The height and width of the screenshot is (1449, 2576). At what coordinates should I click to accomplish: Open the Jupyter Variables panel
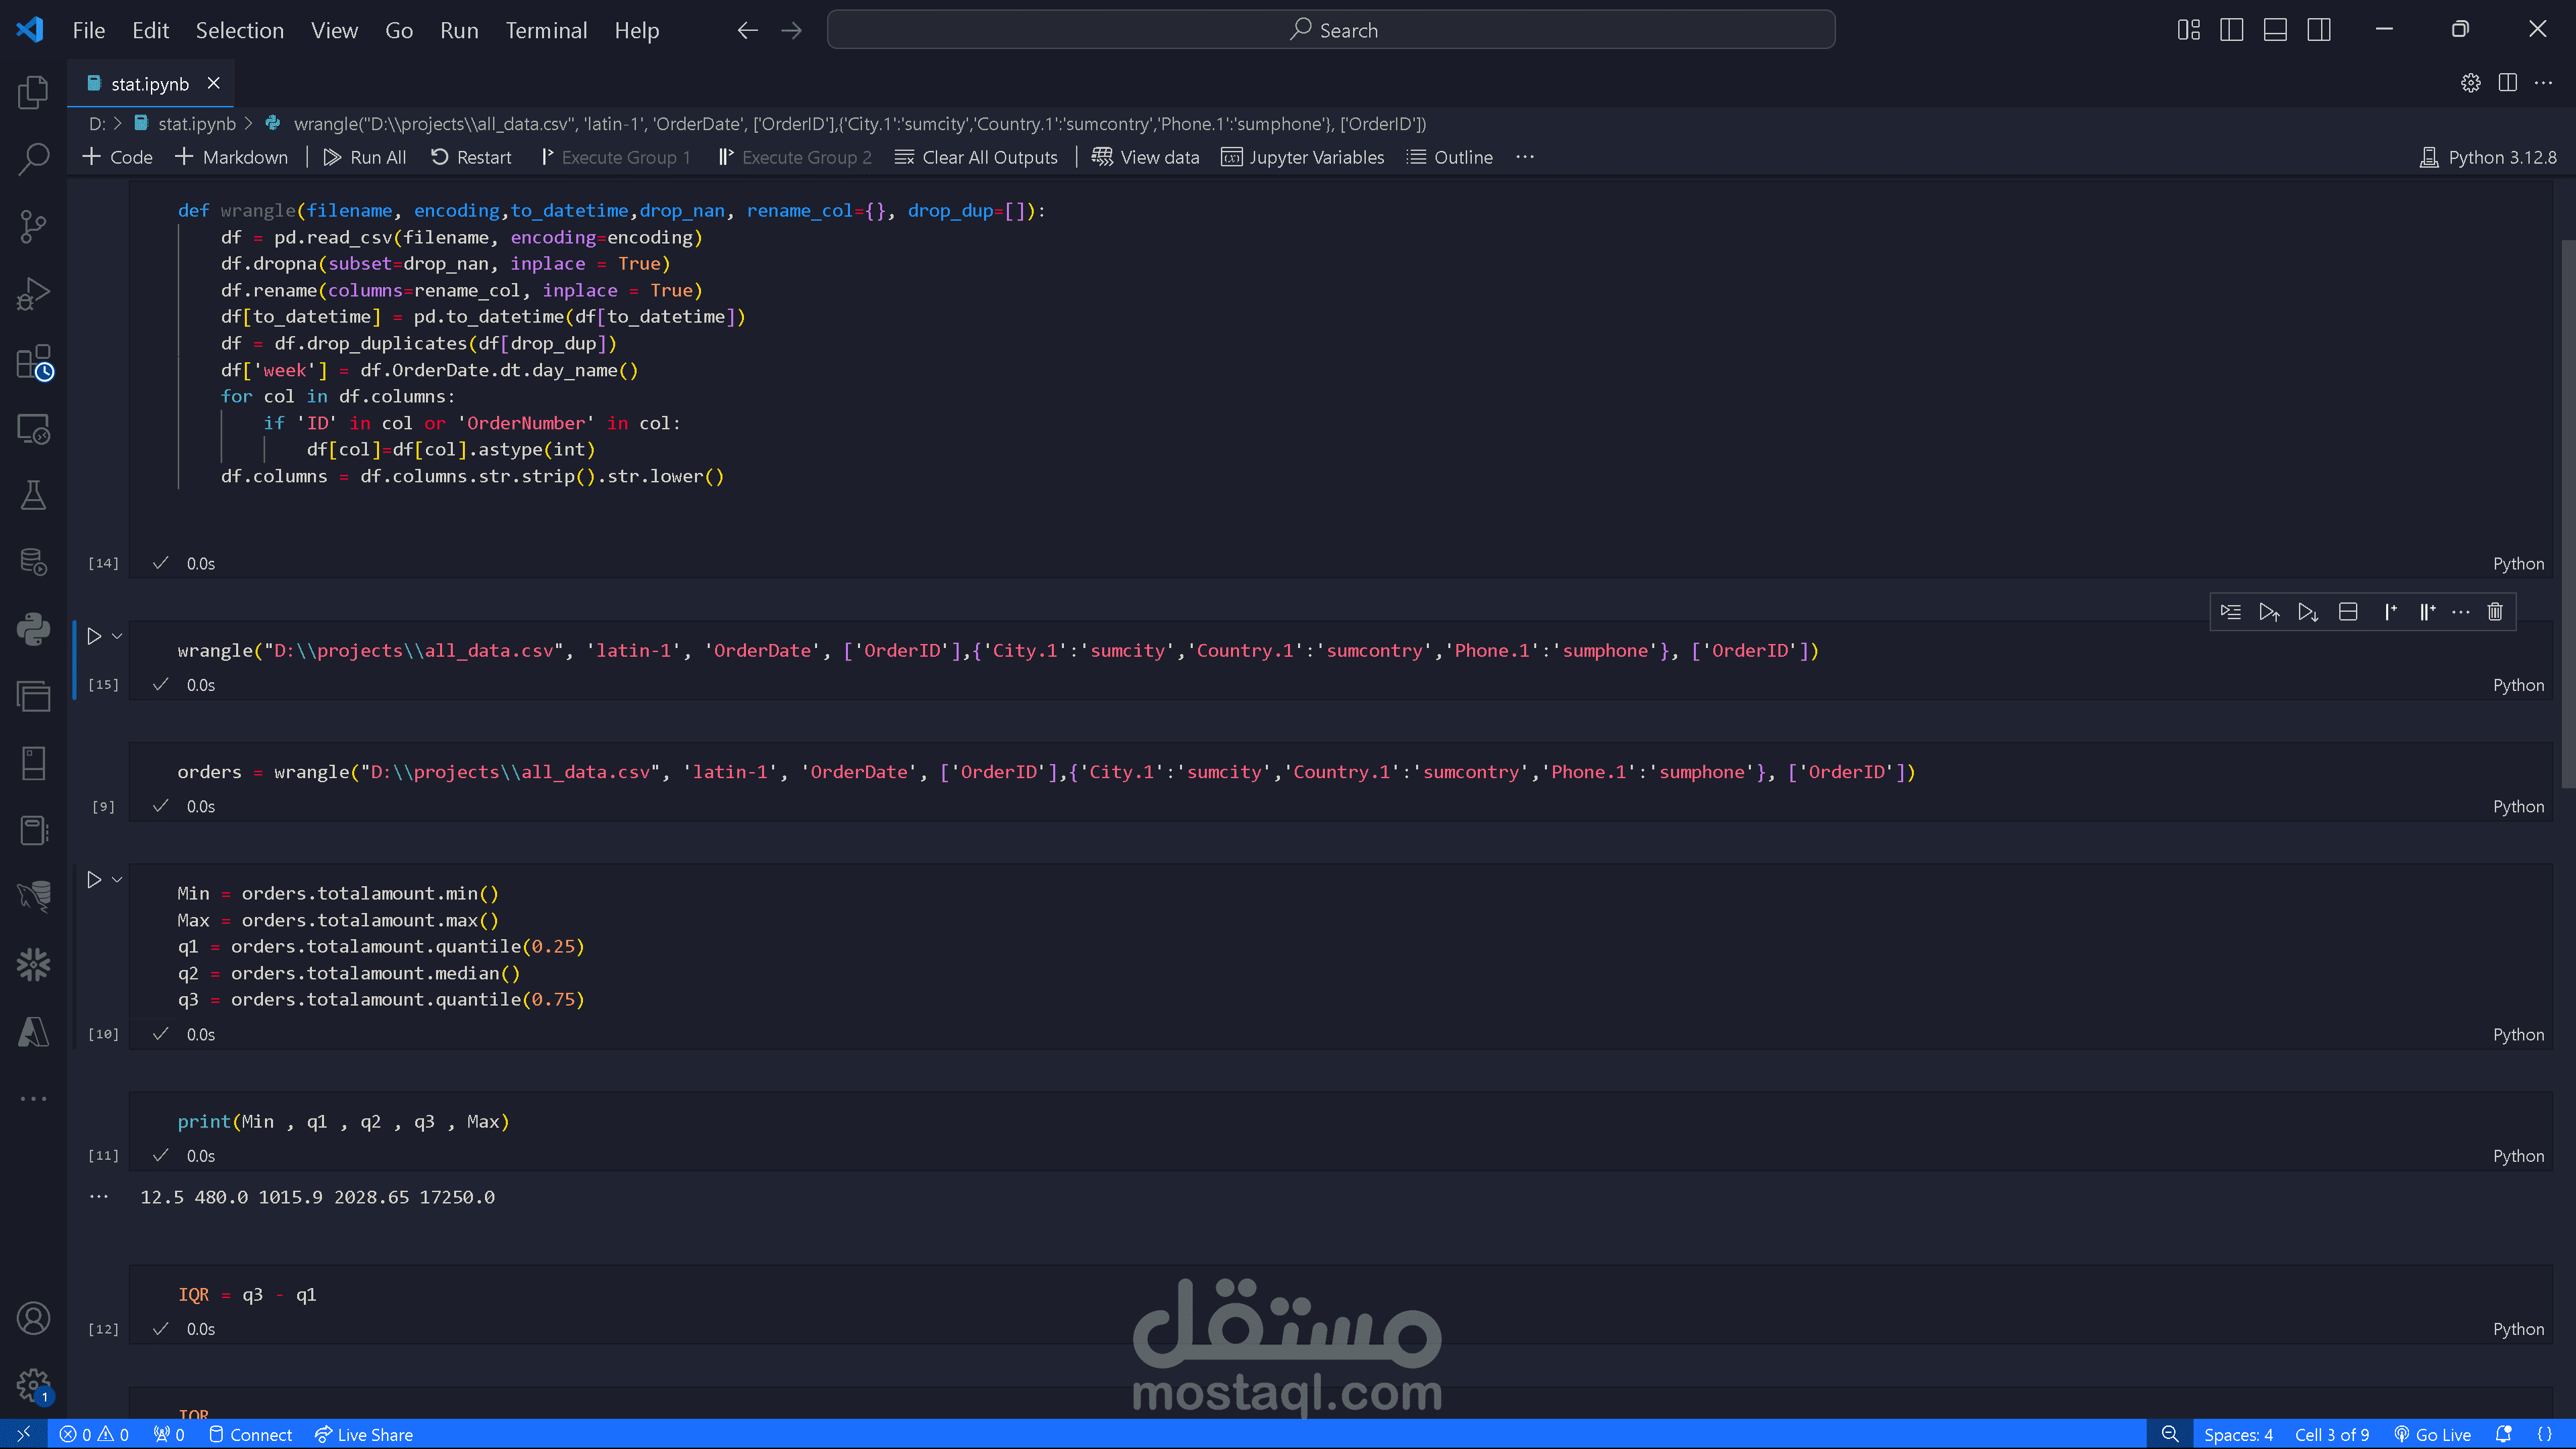pos(1303,157)
